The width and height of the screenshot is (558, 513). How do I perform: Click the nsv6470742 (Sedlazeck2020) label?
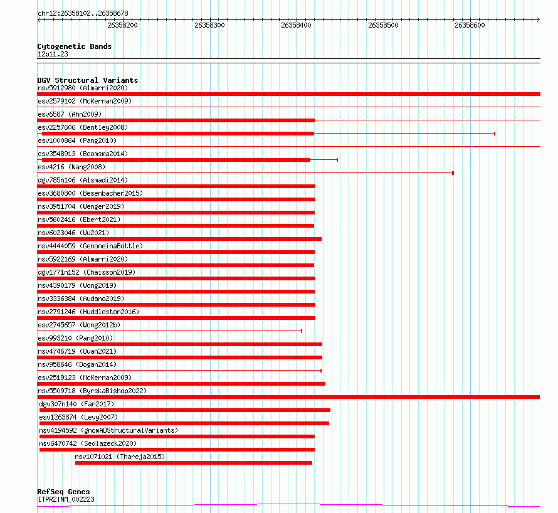(88, 443)
